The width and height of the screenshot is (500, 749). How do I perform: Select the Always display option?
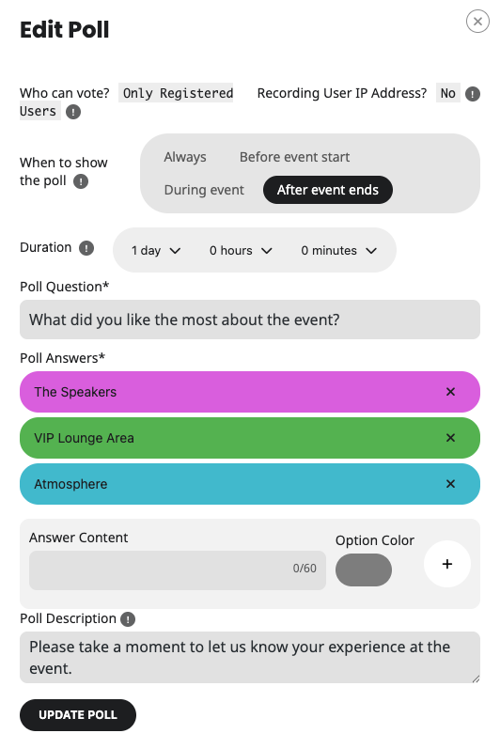point(185,157)
